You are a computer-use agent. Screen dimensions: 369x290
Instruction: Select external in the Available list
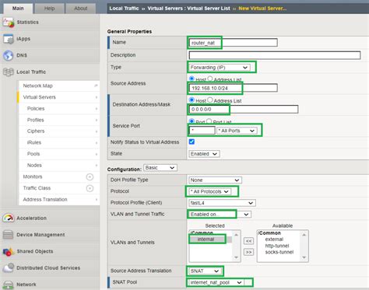point(274,239)
